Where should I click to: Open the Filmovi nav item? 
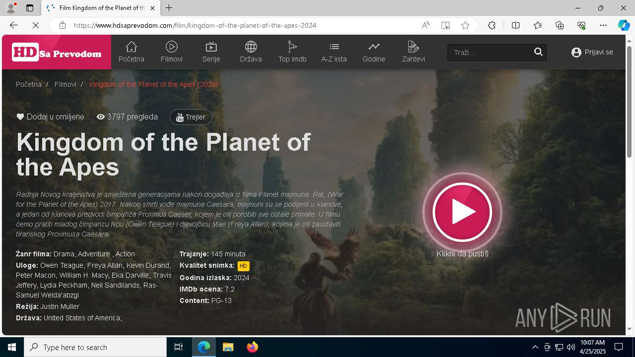click(x=172, y=52)
